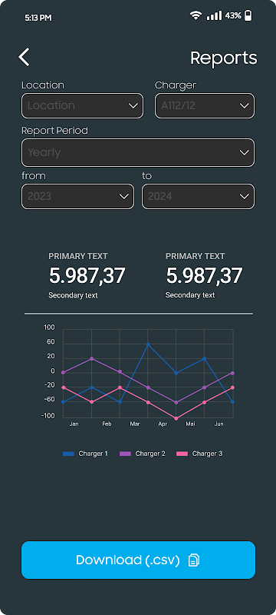Toggle Charger 2 purple legend swatch
276x615 pixels.
125,454
